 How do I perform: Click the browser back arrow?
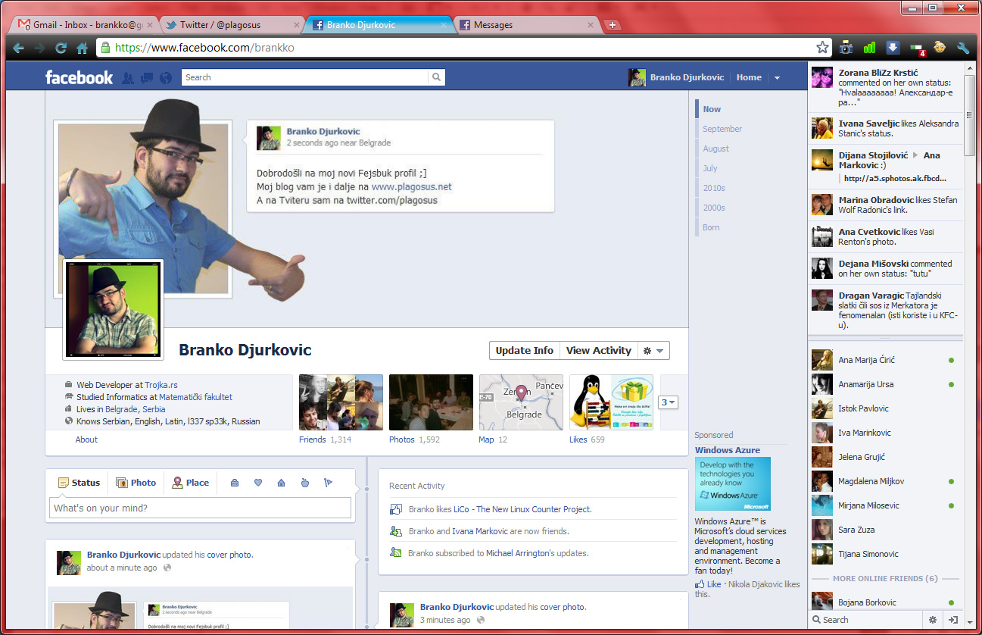pos(19,48)
